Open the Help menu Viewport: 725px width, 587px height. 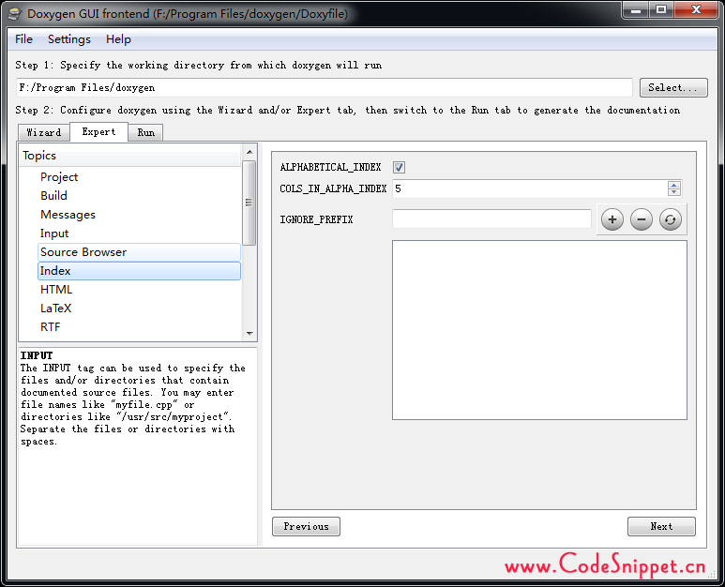(x=118, y=39)
